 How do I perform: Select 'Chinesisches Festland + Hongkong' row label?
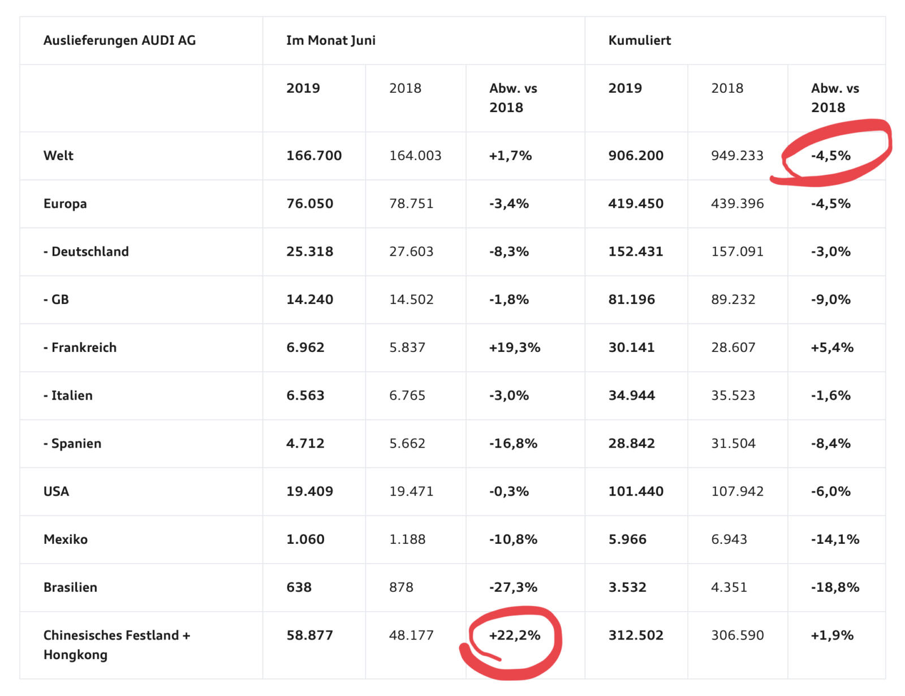(117, 645)
